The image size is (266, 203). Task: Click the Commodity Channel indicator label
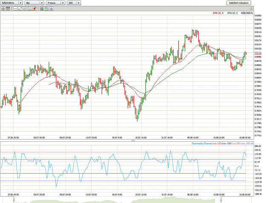click(x=202, y=143)
